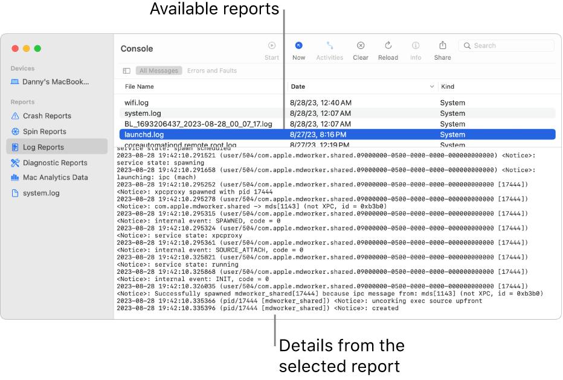Click the Now toolbar button
The image size is (563, 380).
(x=299, y=51)
